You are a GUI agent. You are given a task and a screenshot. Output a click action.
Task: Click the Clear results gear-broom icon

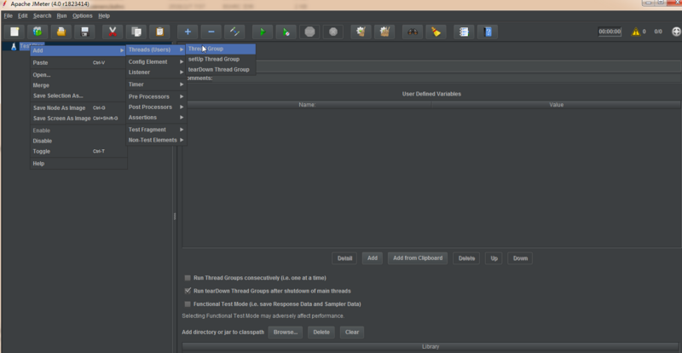[x=361, y=32]
